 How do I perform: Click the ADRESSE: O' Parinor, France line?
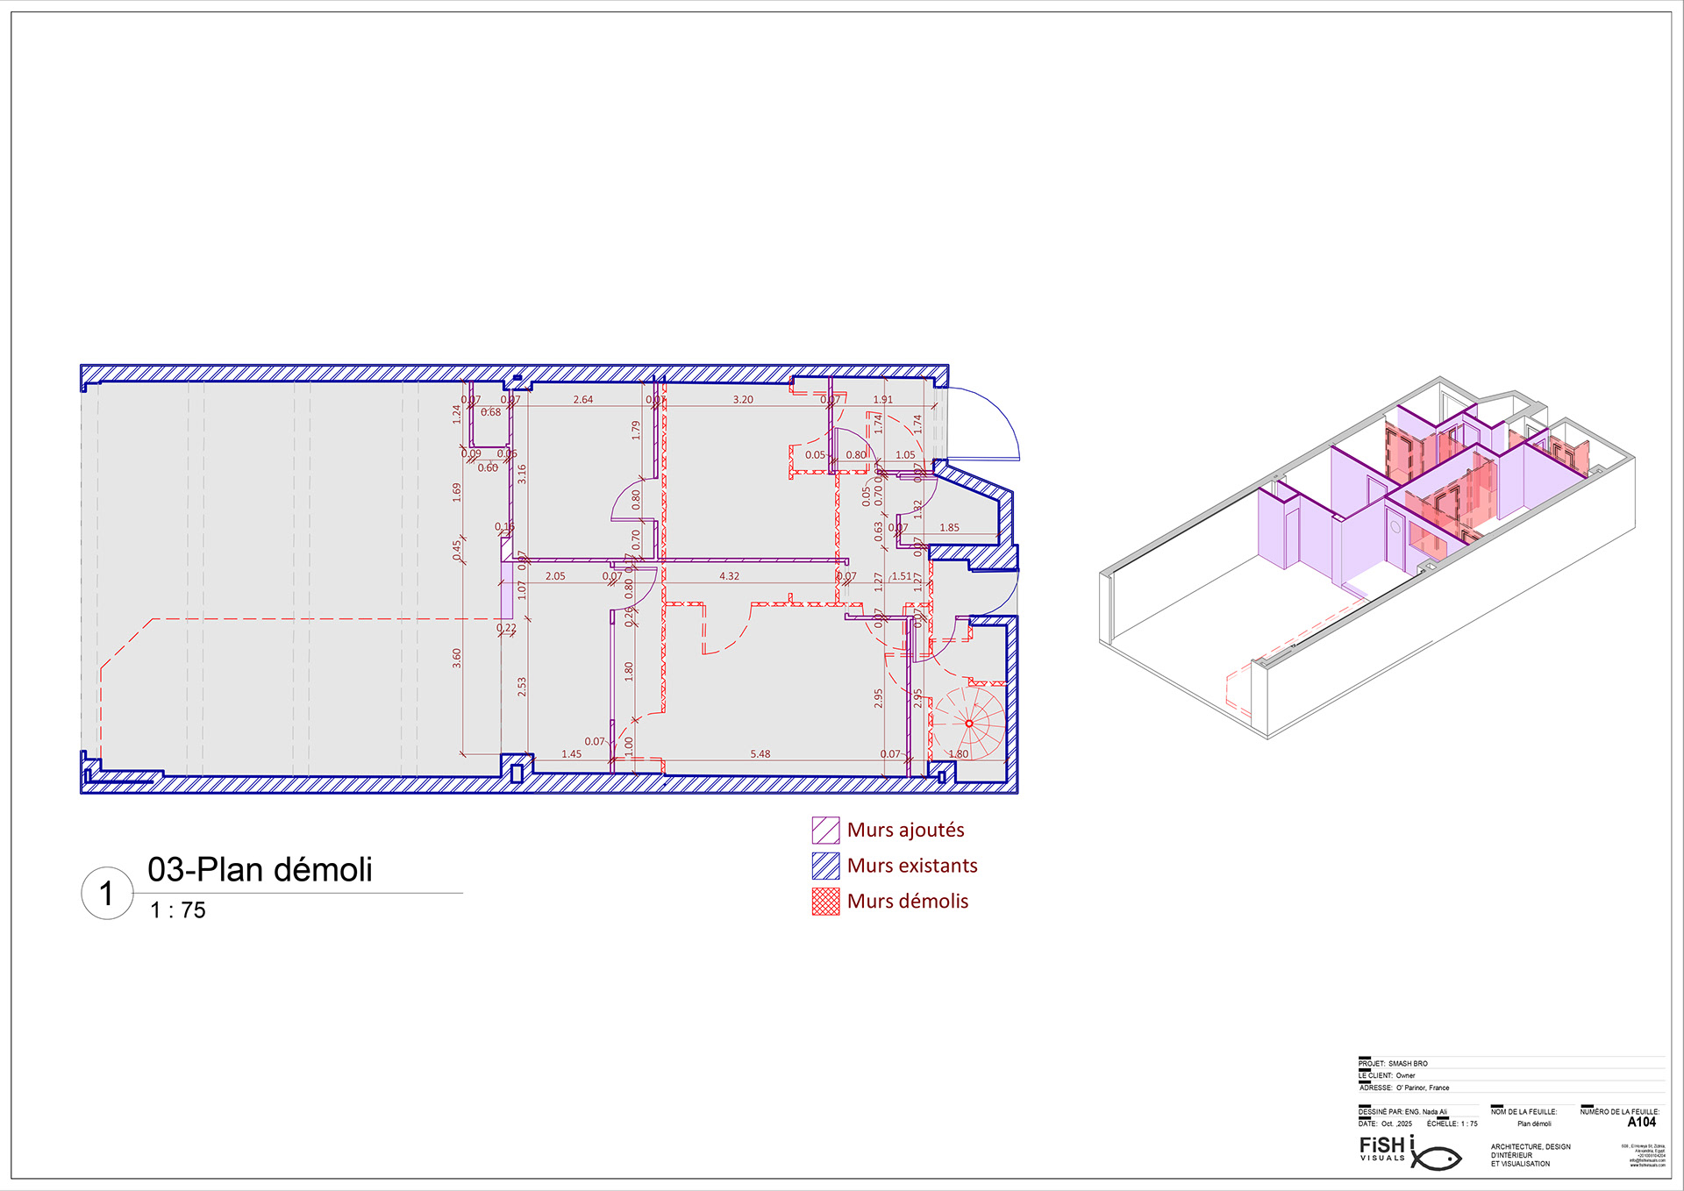(1404, 1088)
